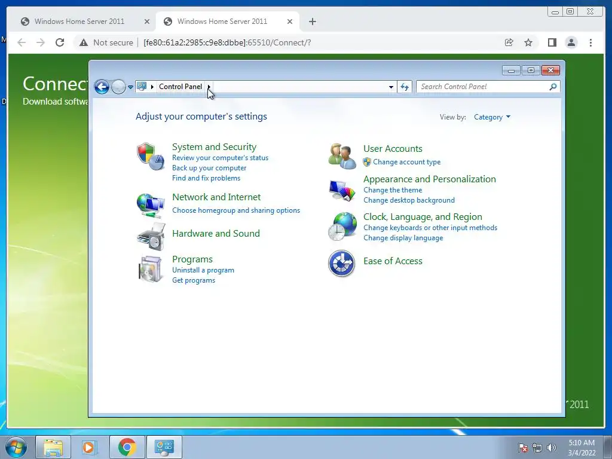Open the User Accounts people icon

(342, 156)
